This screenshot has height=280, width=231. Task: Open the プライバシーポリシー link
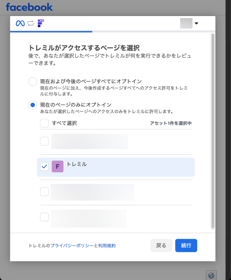click(x=72, y=246)
